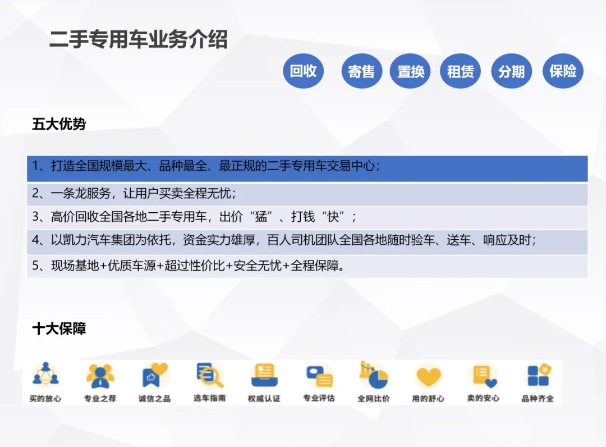Click the 买的放心 icon

coord(45,376)
